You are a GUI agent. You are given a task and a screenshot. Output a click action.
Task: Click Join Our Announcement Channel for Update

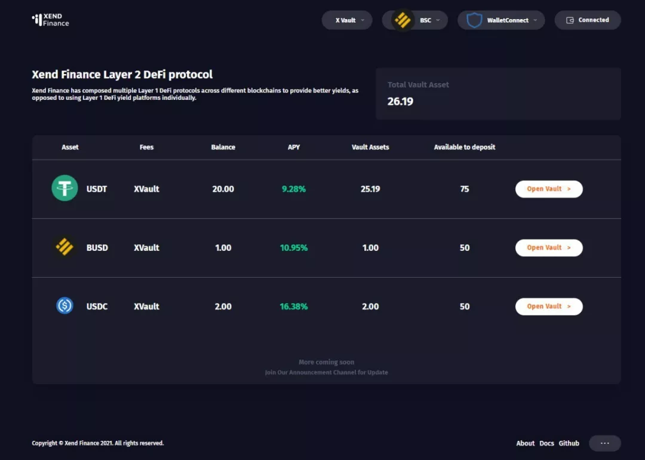click(x=326, y=372)
